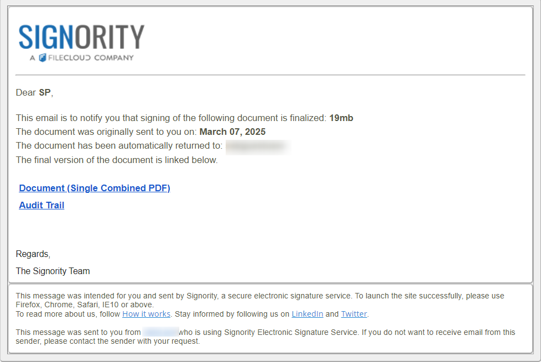Click the horizontal divider below the logo

270,75
